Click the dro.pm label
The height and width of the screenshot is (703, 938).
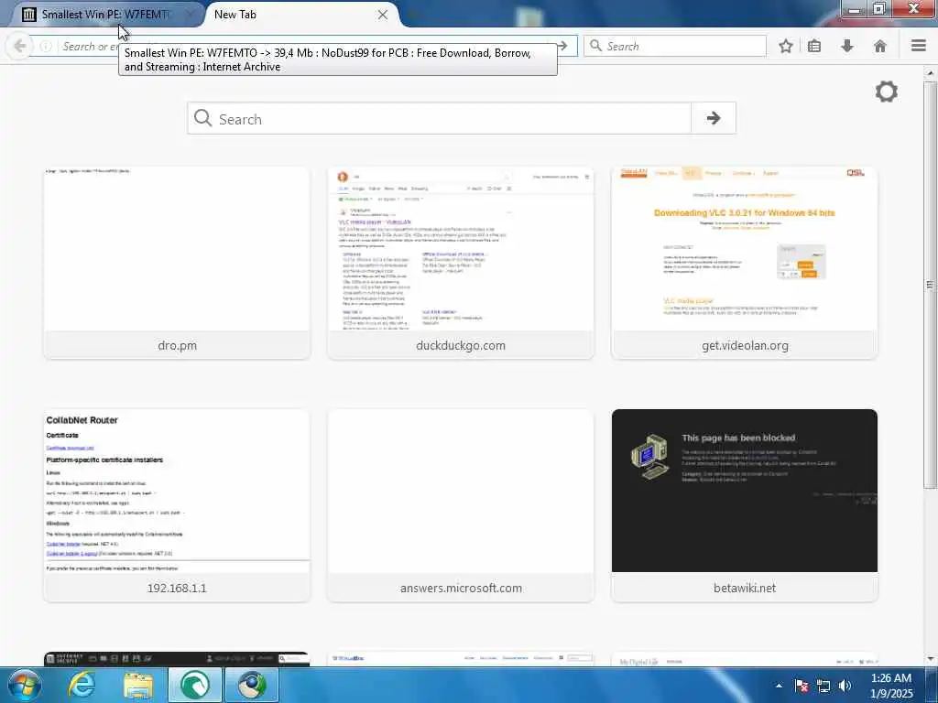click(177, 345)
